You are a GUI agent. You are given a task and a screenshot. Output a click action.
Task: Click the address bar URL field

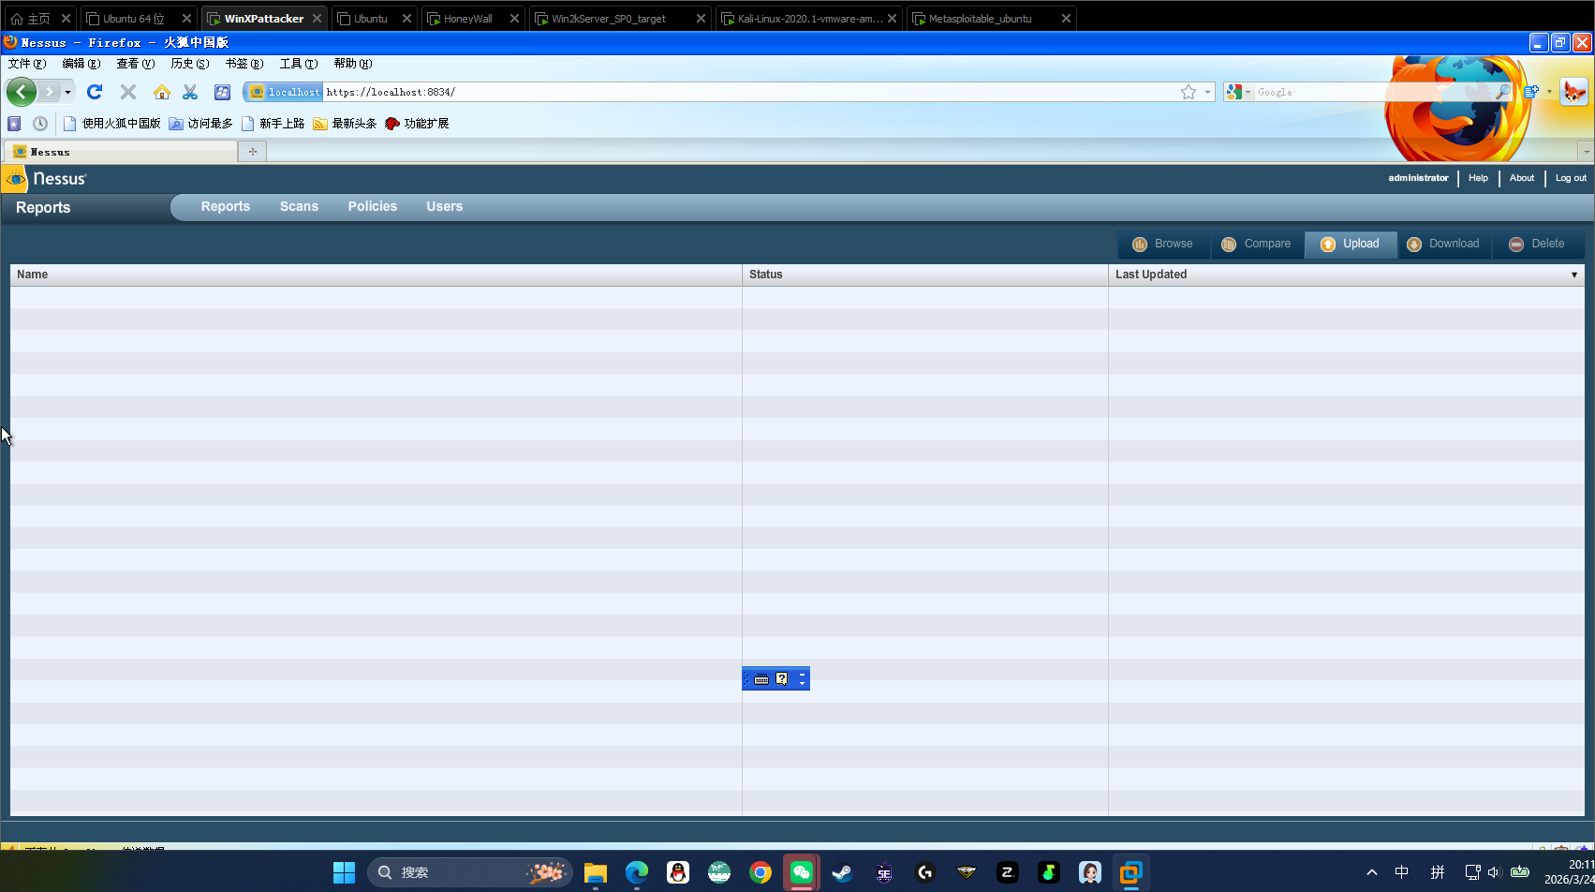coord(750,92)
